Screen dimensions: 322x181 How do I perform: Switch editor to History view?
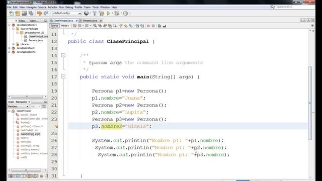65,26
